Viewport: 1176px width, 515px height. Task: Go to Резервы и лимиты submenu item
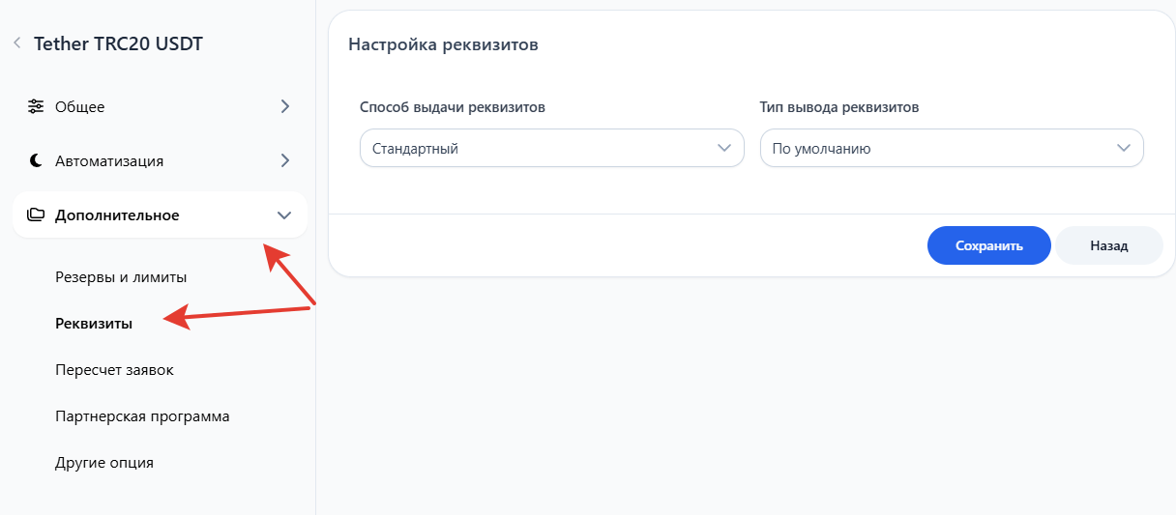[121, 277]
